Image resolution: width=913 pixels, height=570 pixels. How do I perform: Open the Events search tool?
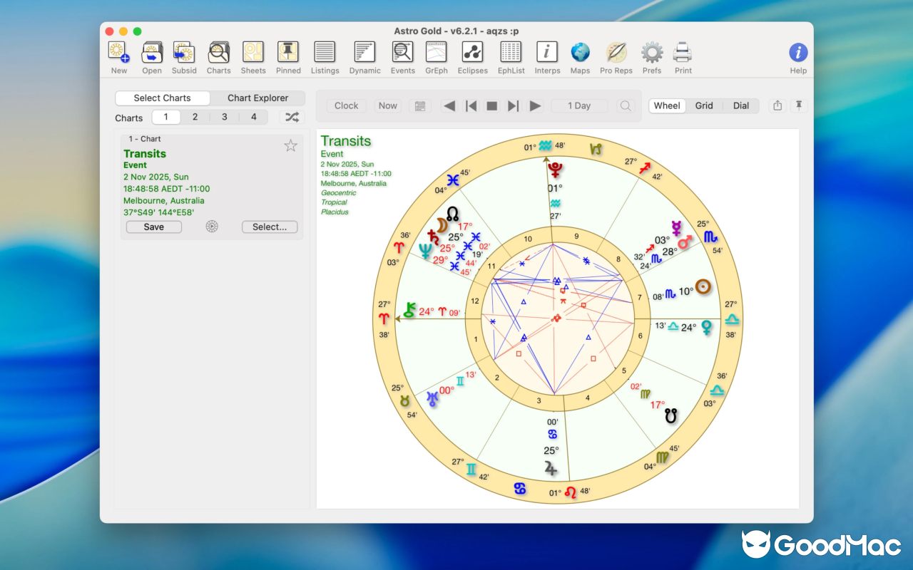pos(402,57)
